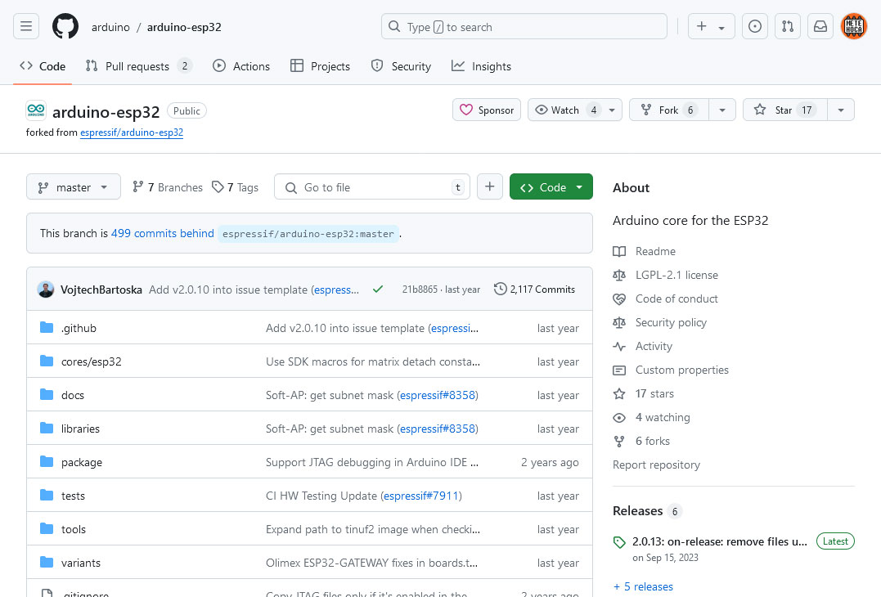
Task: Open the user profile avatar menu
Action: click(853, 26)
